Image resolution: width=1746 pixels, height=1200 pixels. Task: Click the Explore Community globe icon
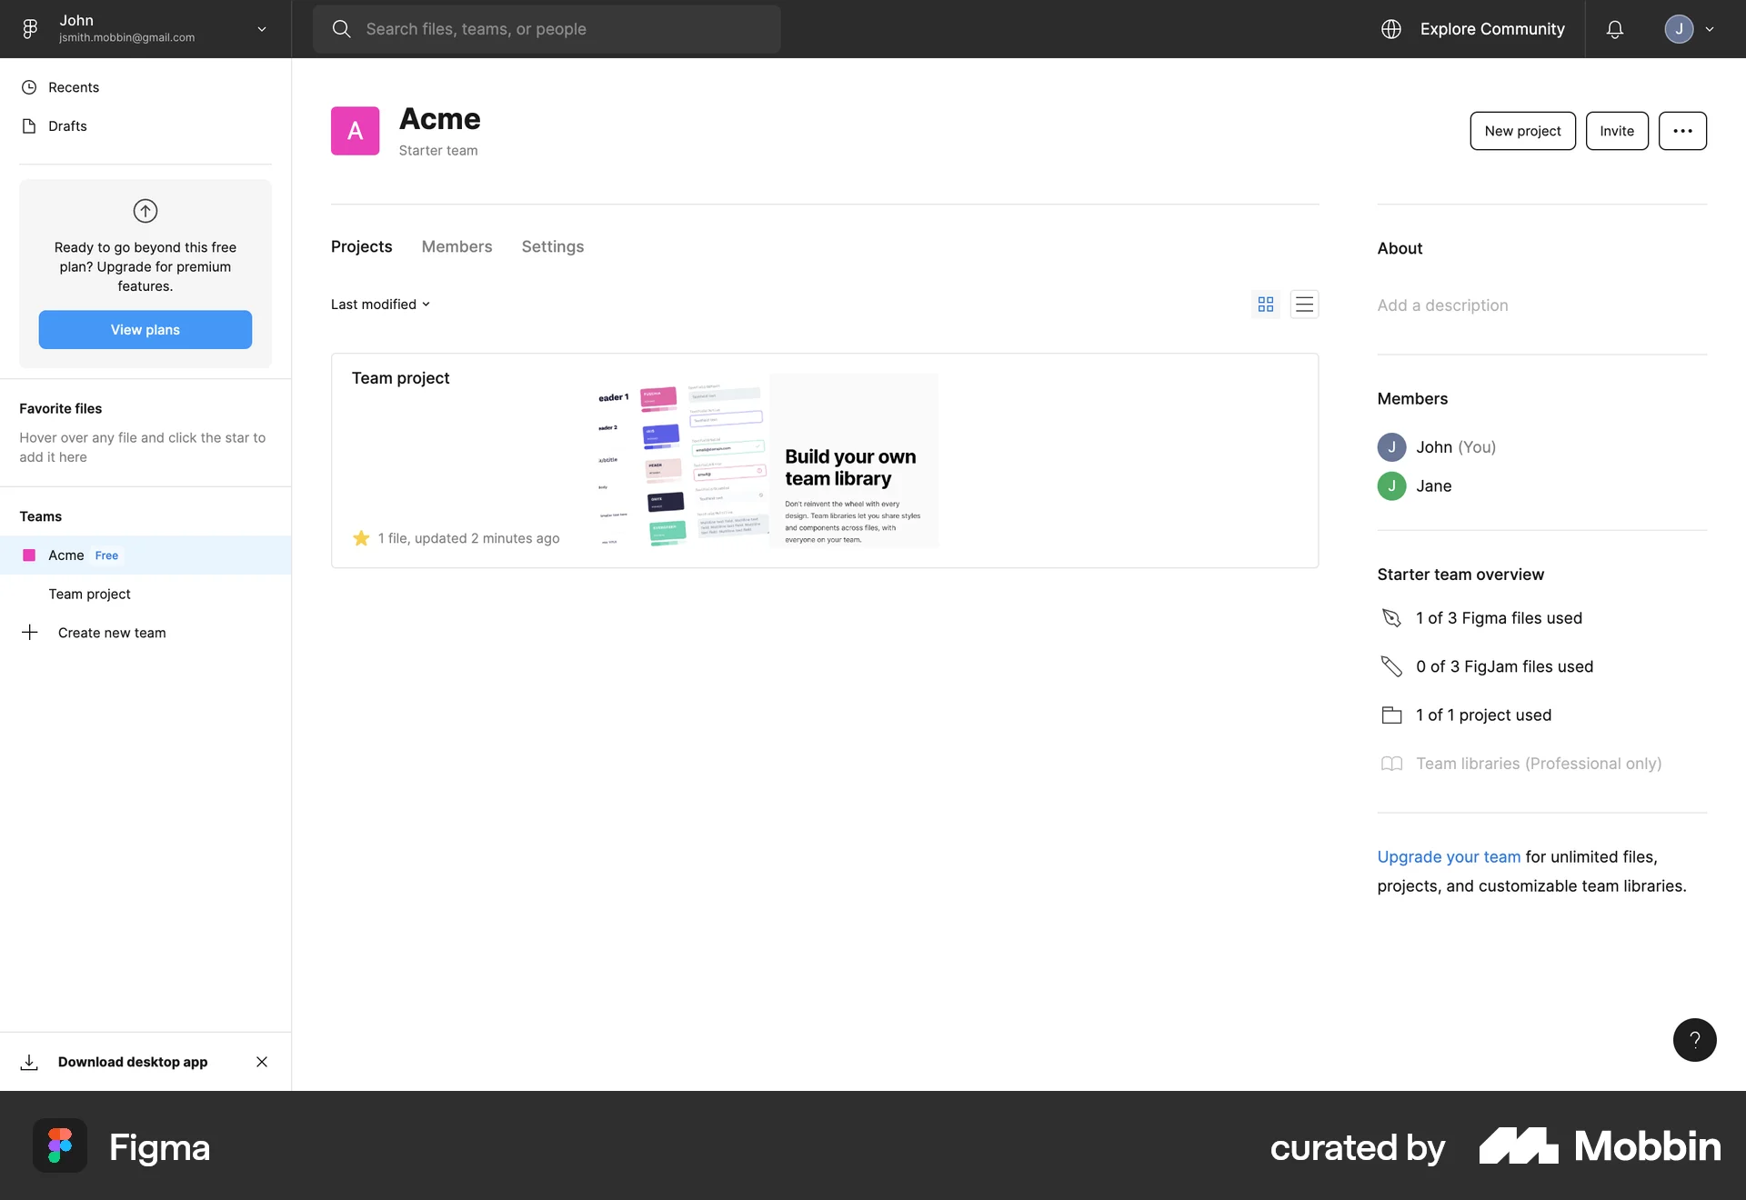click(1390, 28)
